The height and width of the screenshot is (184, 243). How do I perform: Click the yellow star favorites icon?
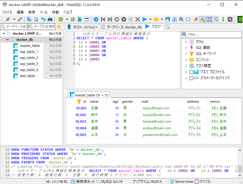(59, 27)
